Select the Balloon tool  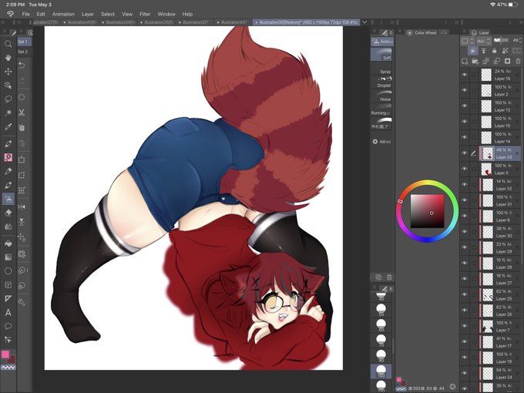(x=8, y=326)
